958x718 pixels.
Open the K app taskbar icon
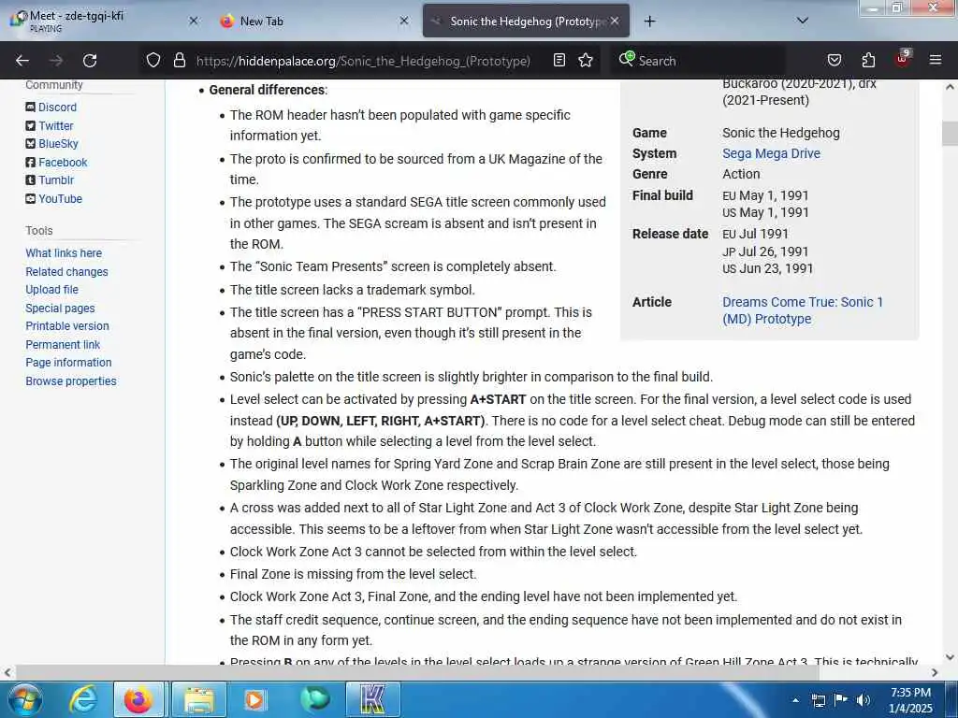[x=372, y=699]
